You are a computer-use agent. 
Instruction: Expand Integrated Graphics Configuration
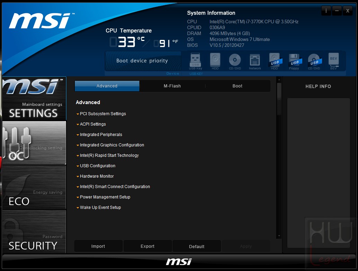coord(110,145)
